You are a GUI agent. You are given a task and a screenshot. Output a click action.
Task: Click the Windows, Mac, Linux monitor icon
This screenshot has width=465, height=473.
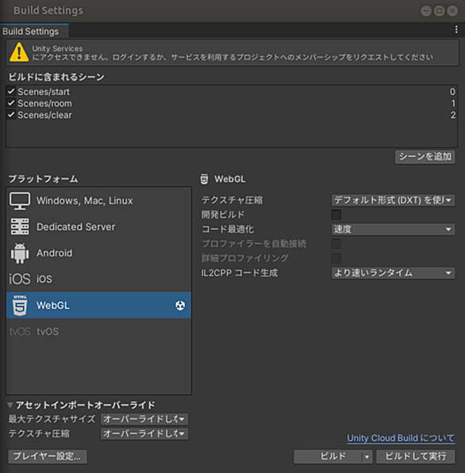coord(20,201)
